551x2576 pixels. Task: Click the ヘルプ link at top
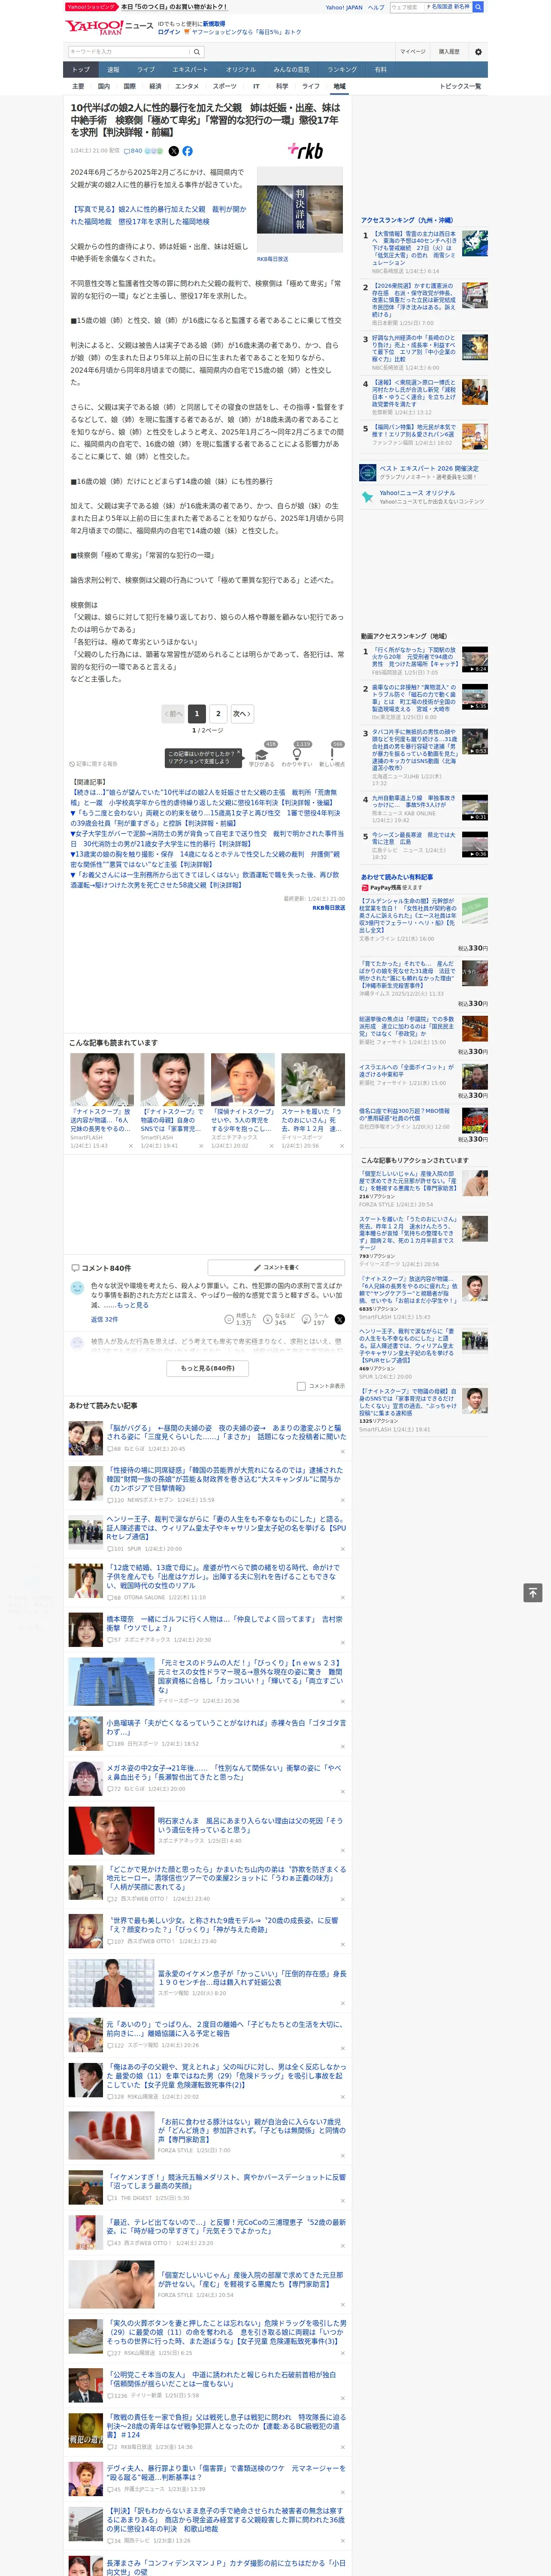click(x=376, y=7)
